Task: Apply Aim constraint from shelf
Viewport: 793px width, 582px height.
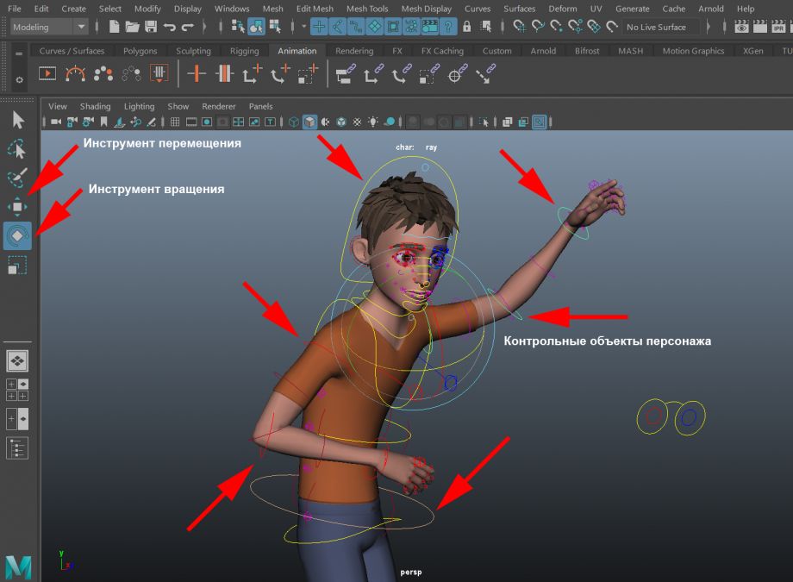Action: tap(457, 74)
